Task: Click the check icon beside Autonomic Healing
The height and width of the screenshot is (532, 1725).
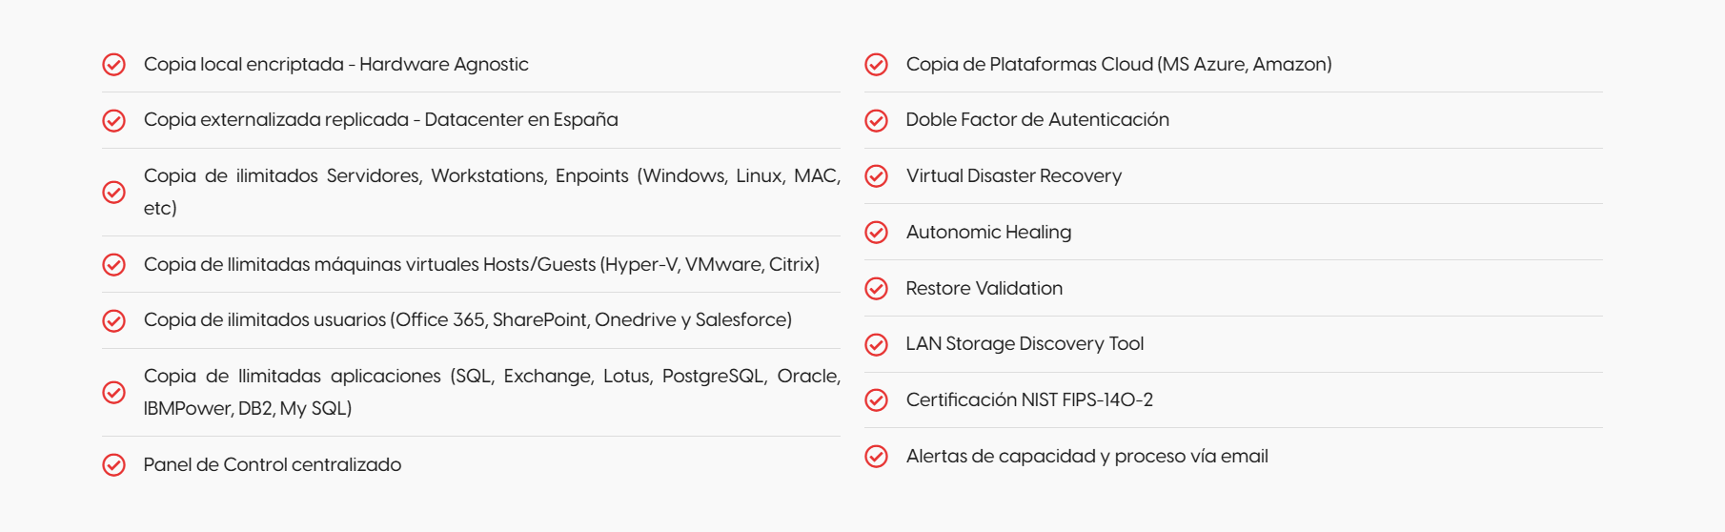Action: pos(876,232)
